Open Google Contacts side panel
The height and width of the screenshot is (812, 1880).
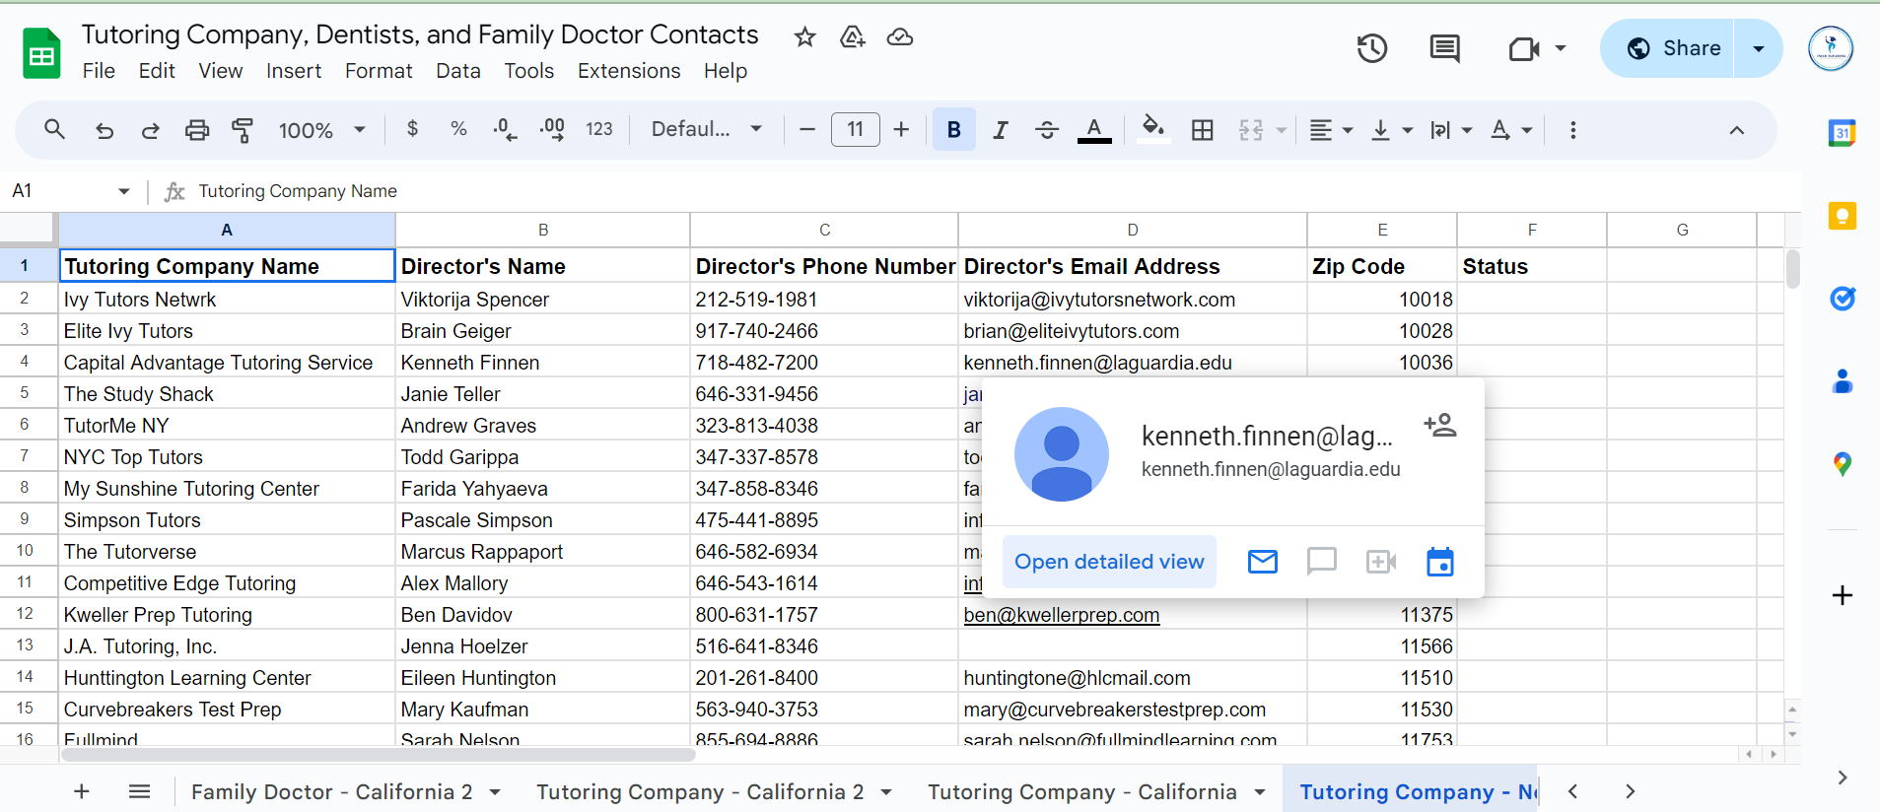click(1842, 381)
